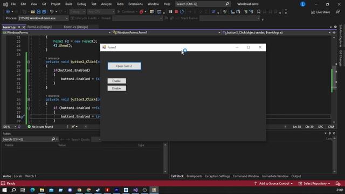The height and width of the screenshot is (194, 345).
Task: Click the code editor vertical scrollbar
Action: (x=334, y=80)
